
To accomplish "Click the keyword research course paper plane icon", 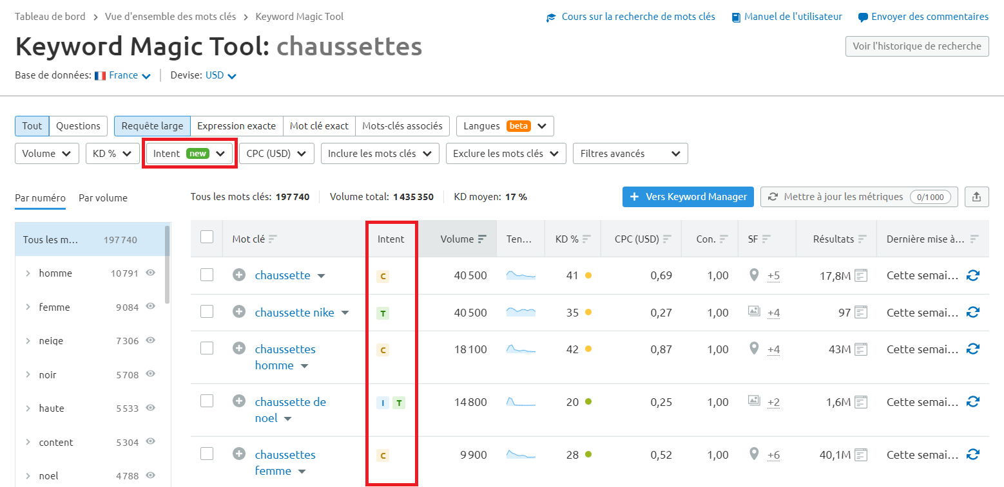I will (x=551, y=17).
